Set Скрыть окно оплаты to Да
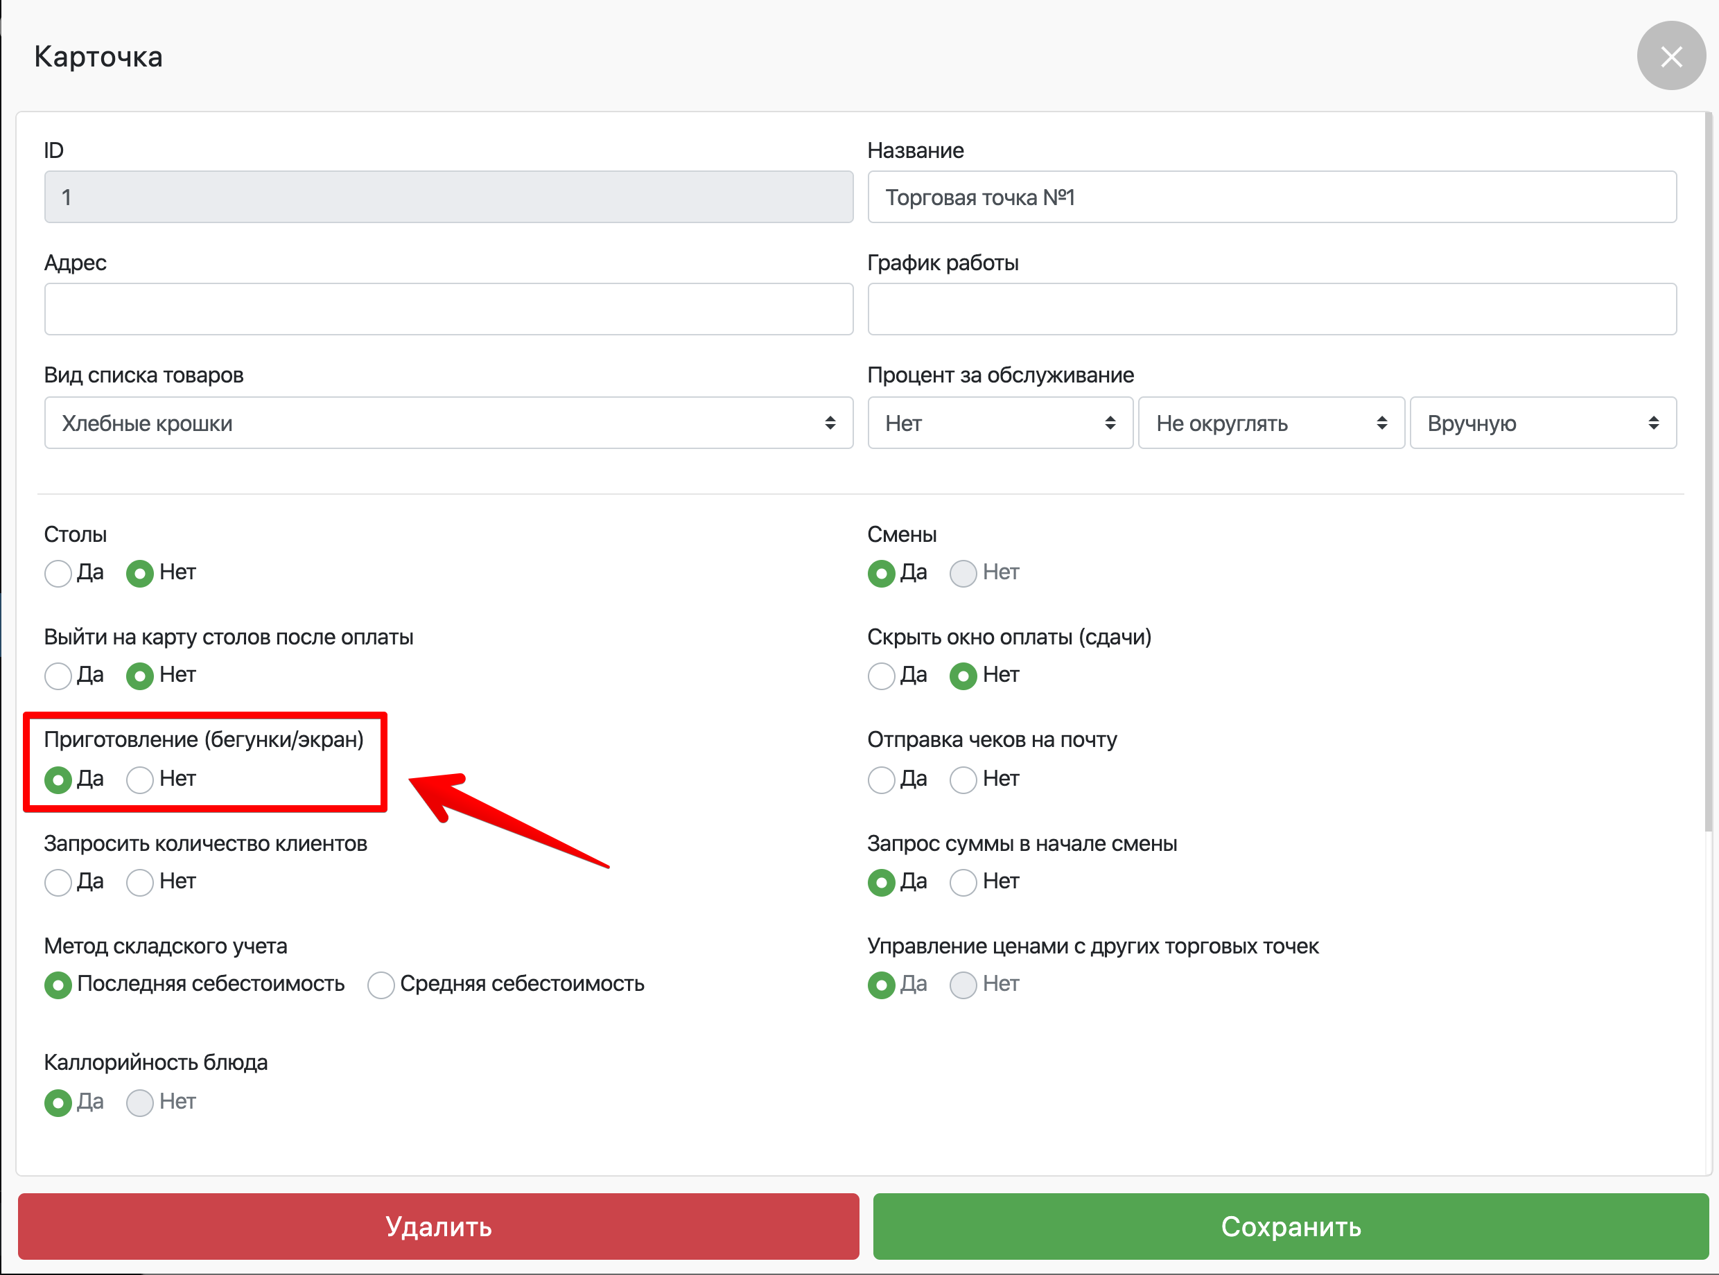Screen dimensions: 1719x1275 pos(881,676)
